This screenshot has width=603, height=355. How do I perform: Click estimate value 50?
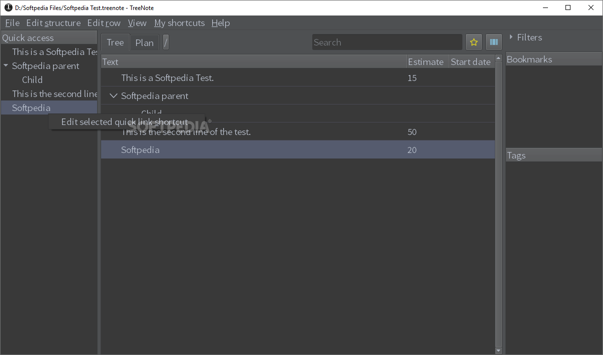(412, 132)
